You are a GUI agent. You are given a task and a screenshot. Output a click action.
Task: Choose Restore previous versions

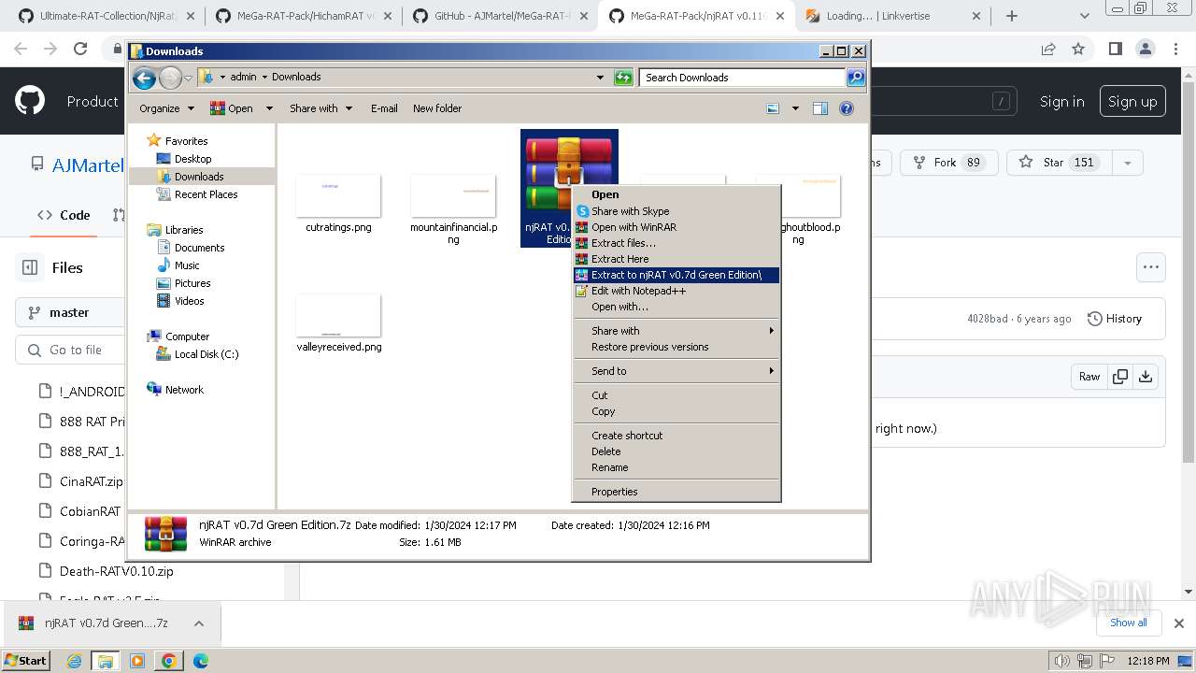(676, 347)
